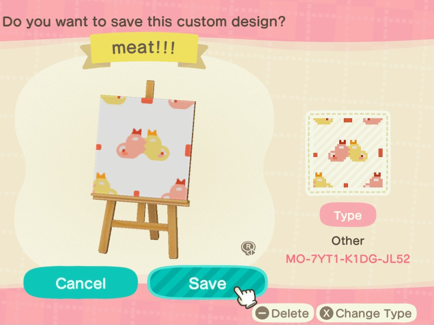Viewport: 434px width, 325px height.
Task: Click the X icon beside Change Type
Action: coord(326,313)
